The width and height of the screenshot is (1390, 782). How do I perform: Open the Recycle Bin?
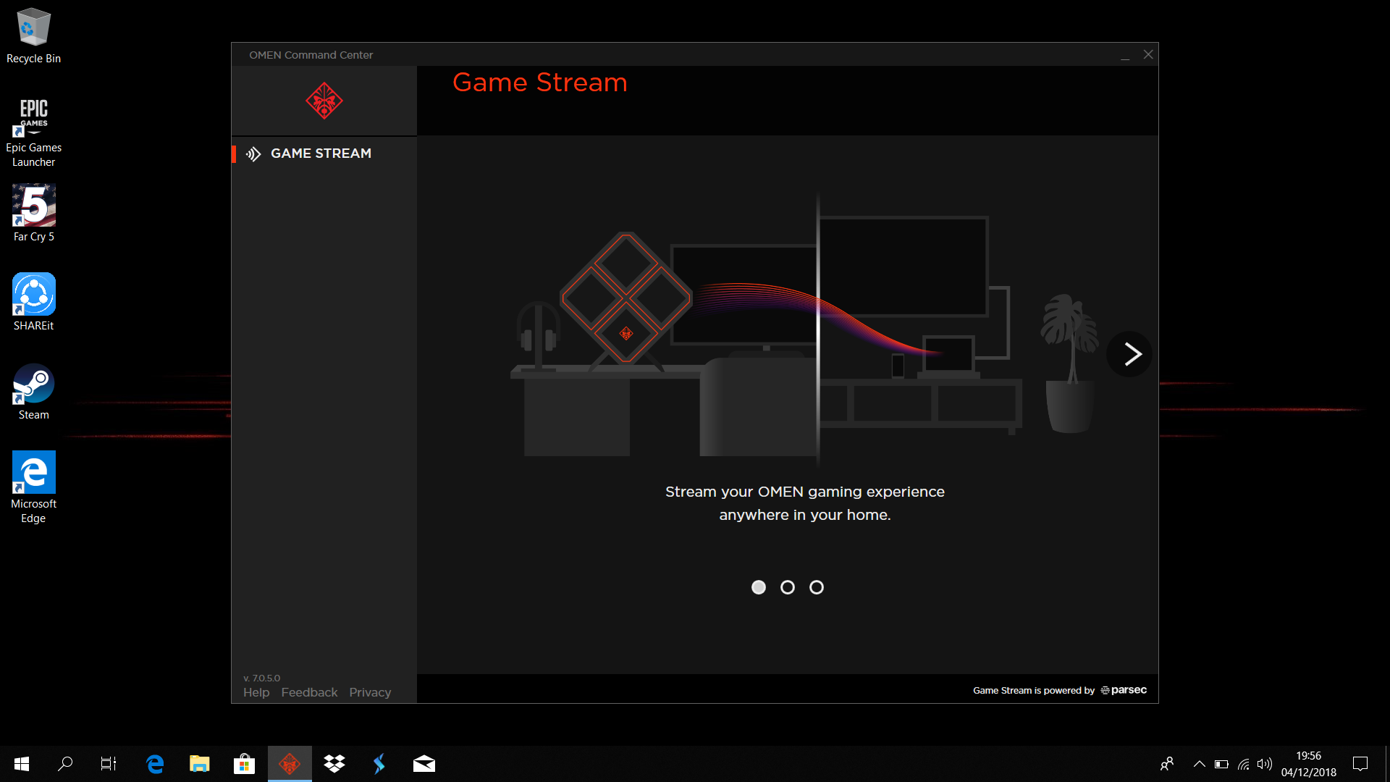(x=33, y=29)
